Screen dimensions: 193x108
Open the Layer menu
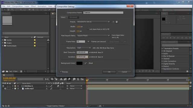coord(27,6)
